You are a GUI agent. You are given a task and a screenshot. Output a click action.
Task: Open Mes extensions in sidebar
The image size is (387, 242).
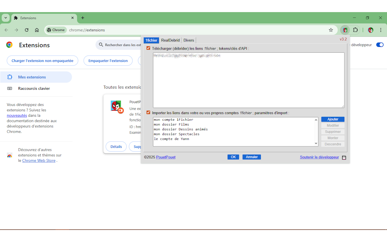pyautogui.click(x=36, y=77)
